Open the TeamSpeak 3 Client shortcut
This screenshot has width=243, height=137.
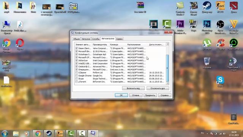(x=234, y=62)
